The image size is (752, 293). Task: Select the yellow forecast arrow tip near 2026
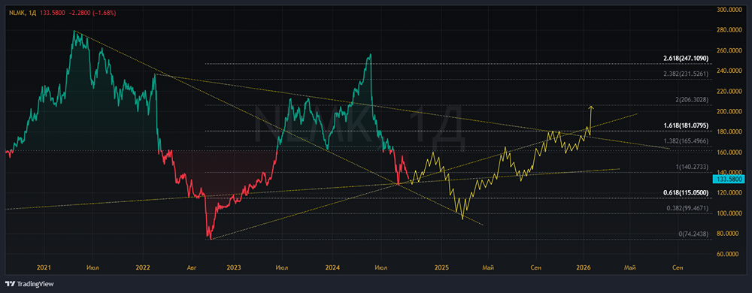(591, 107)
